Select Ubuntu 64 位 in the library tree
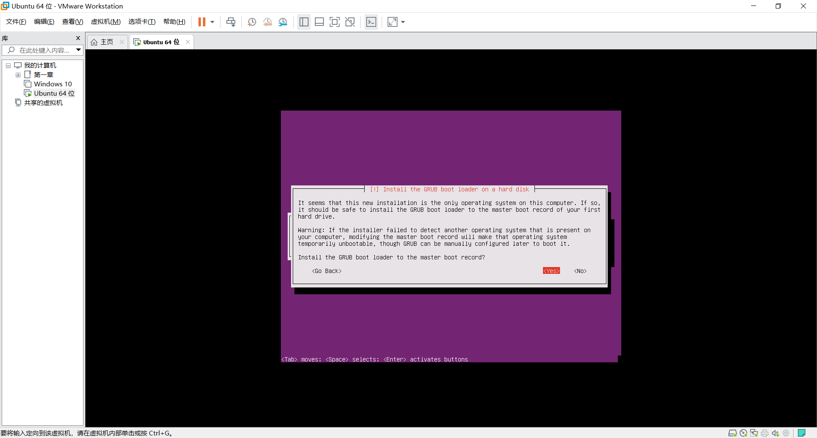The width and height of the screenshot is (817, 438). pos(54,94)
